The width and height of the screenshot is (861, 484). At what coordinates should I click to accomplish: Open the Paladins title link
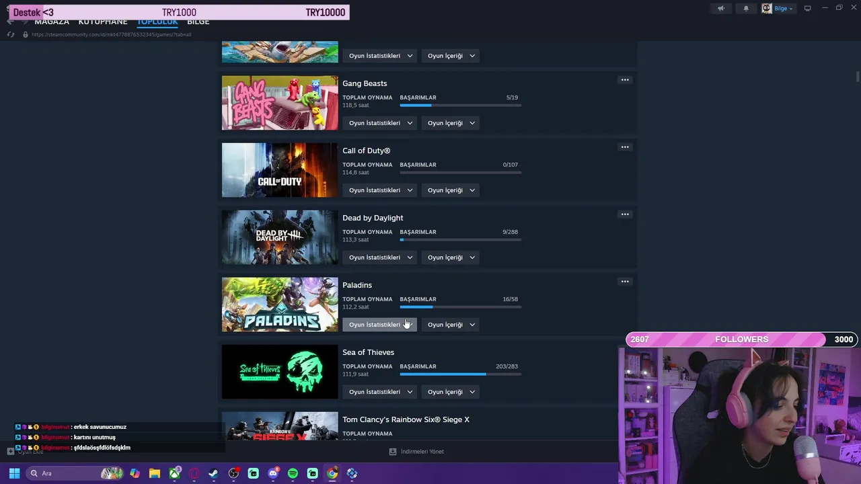coord(357,285)
